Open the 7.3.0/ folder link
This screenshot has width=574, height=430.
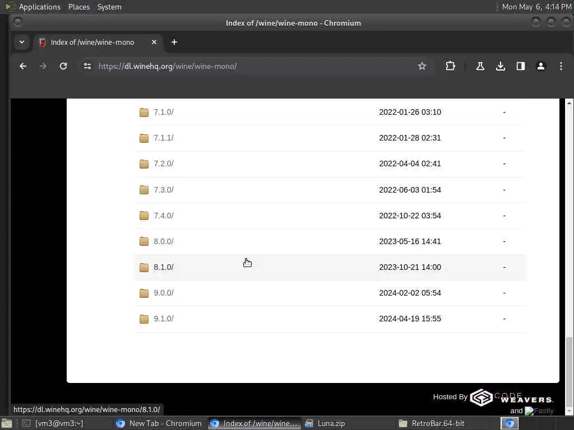(163, 190)
